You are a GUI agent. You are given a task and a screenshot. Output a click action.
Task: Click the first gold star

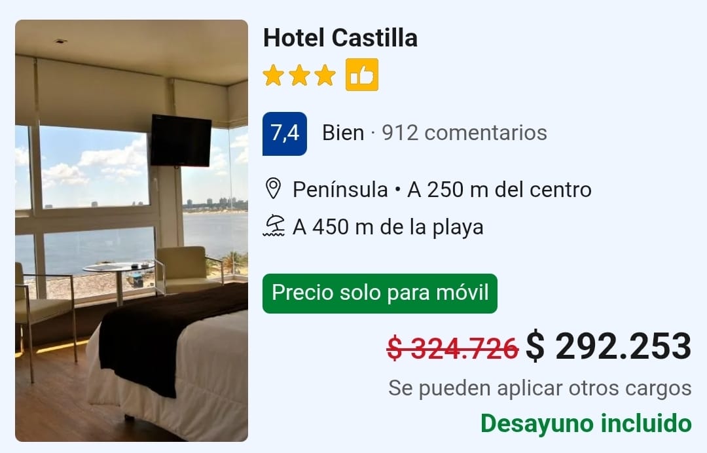pos(273,75)
